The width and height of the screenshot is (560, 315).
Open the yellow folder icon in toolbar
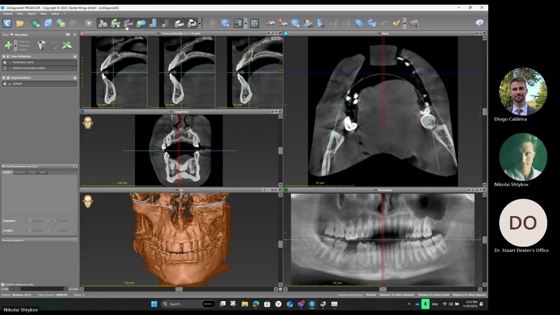[20, 23]
